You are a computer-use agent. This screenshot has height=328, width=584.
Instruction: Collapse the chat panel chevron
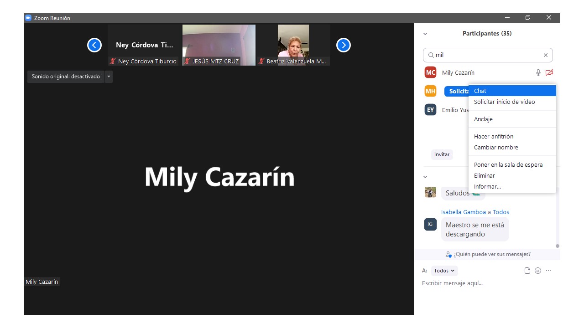click(425, 177)
